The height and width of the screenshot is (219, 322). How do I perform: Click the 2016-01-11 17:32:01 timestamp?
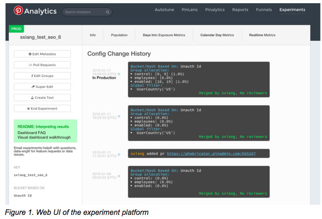104,154
